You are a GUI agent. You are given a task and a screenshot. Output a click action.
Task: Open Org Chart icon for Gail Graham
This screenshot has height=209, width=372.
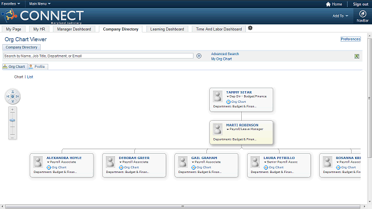pyautogui.click(x=194, y=167)
